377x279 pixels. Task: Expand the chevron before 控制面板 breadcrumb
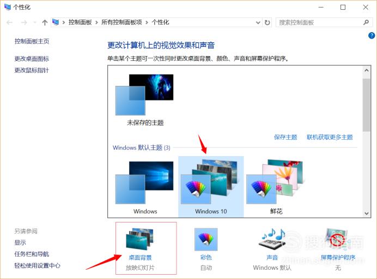click(64, 22)
